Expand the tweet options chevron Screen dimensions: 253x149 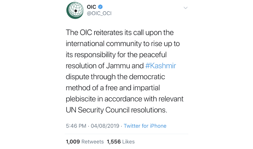(x=186, y=8)
